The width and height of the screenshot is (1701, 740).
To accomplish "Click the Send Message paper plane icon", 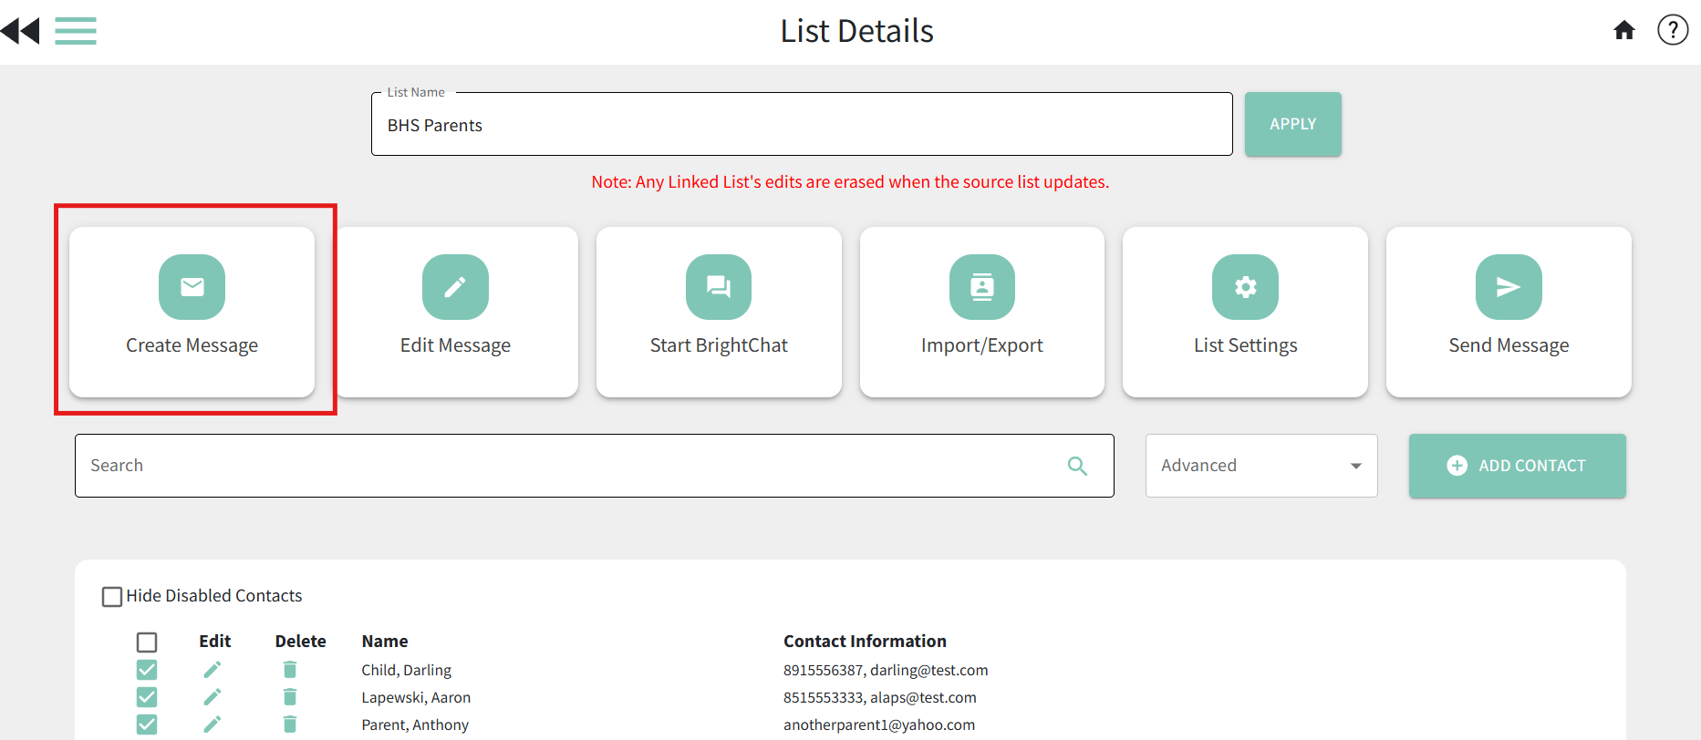I will [x=1509, y=287].
